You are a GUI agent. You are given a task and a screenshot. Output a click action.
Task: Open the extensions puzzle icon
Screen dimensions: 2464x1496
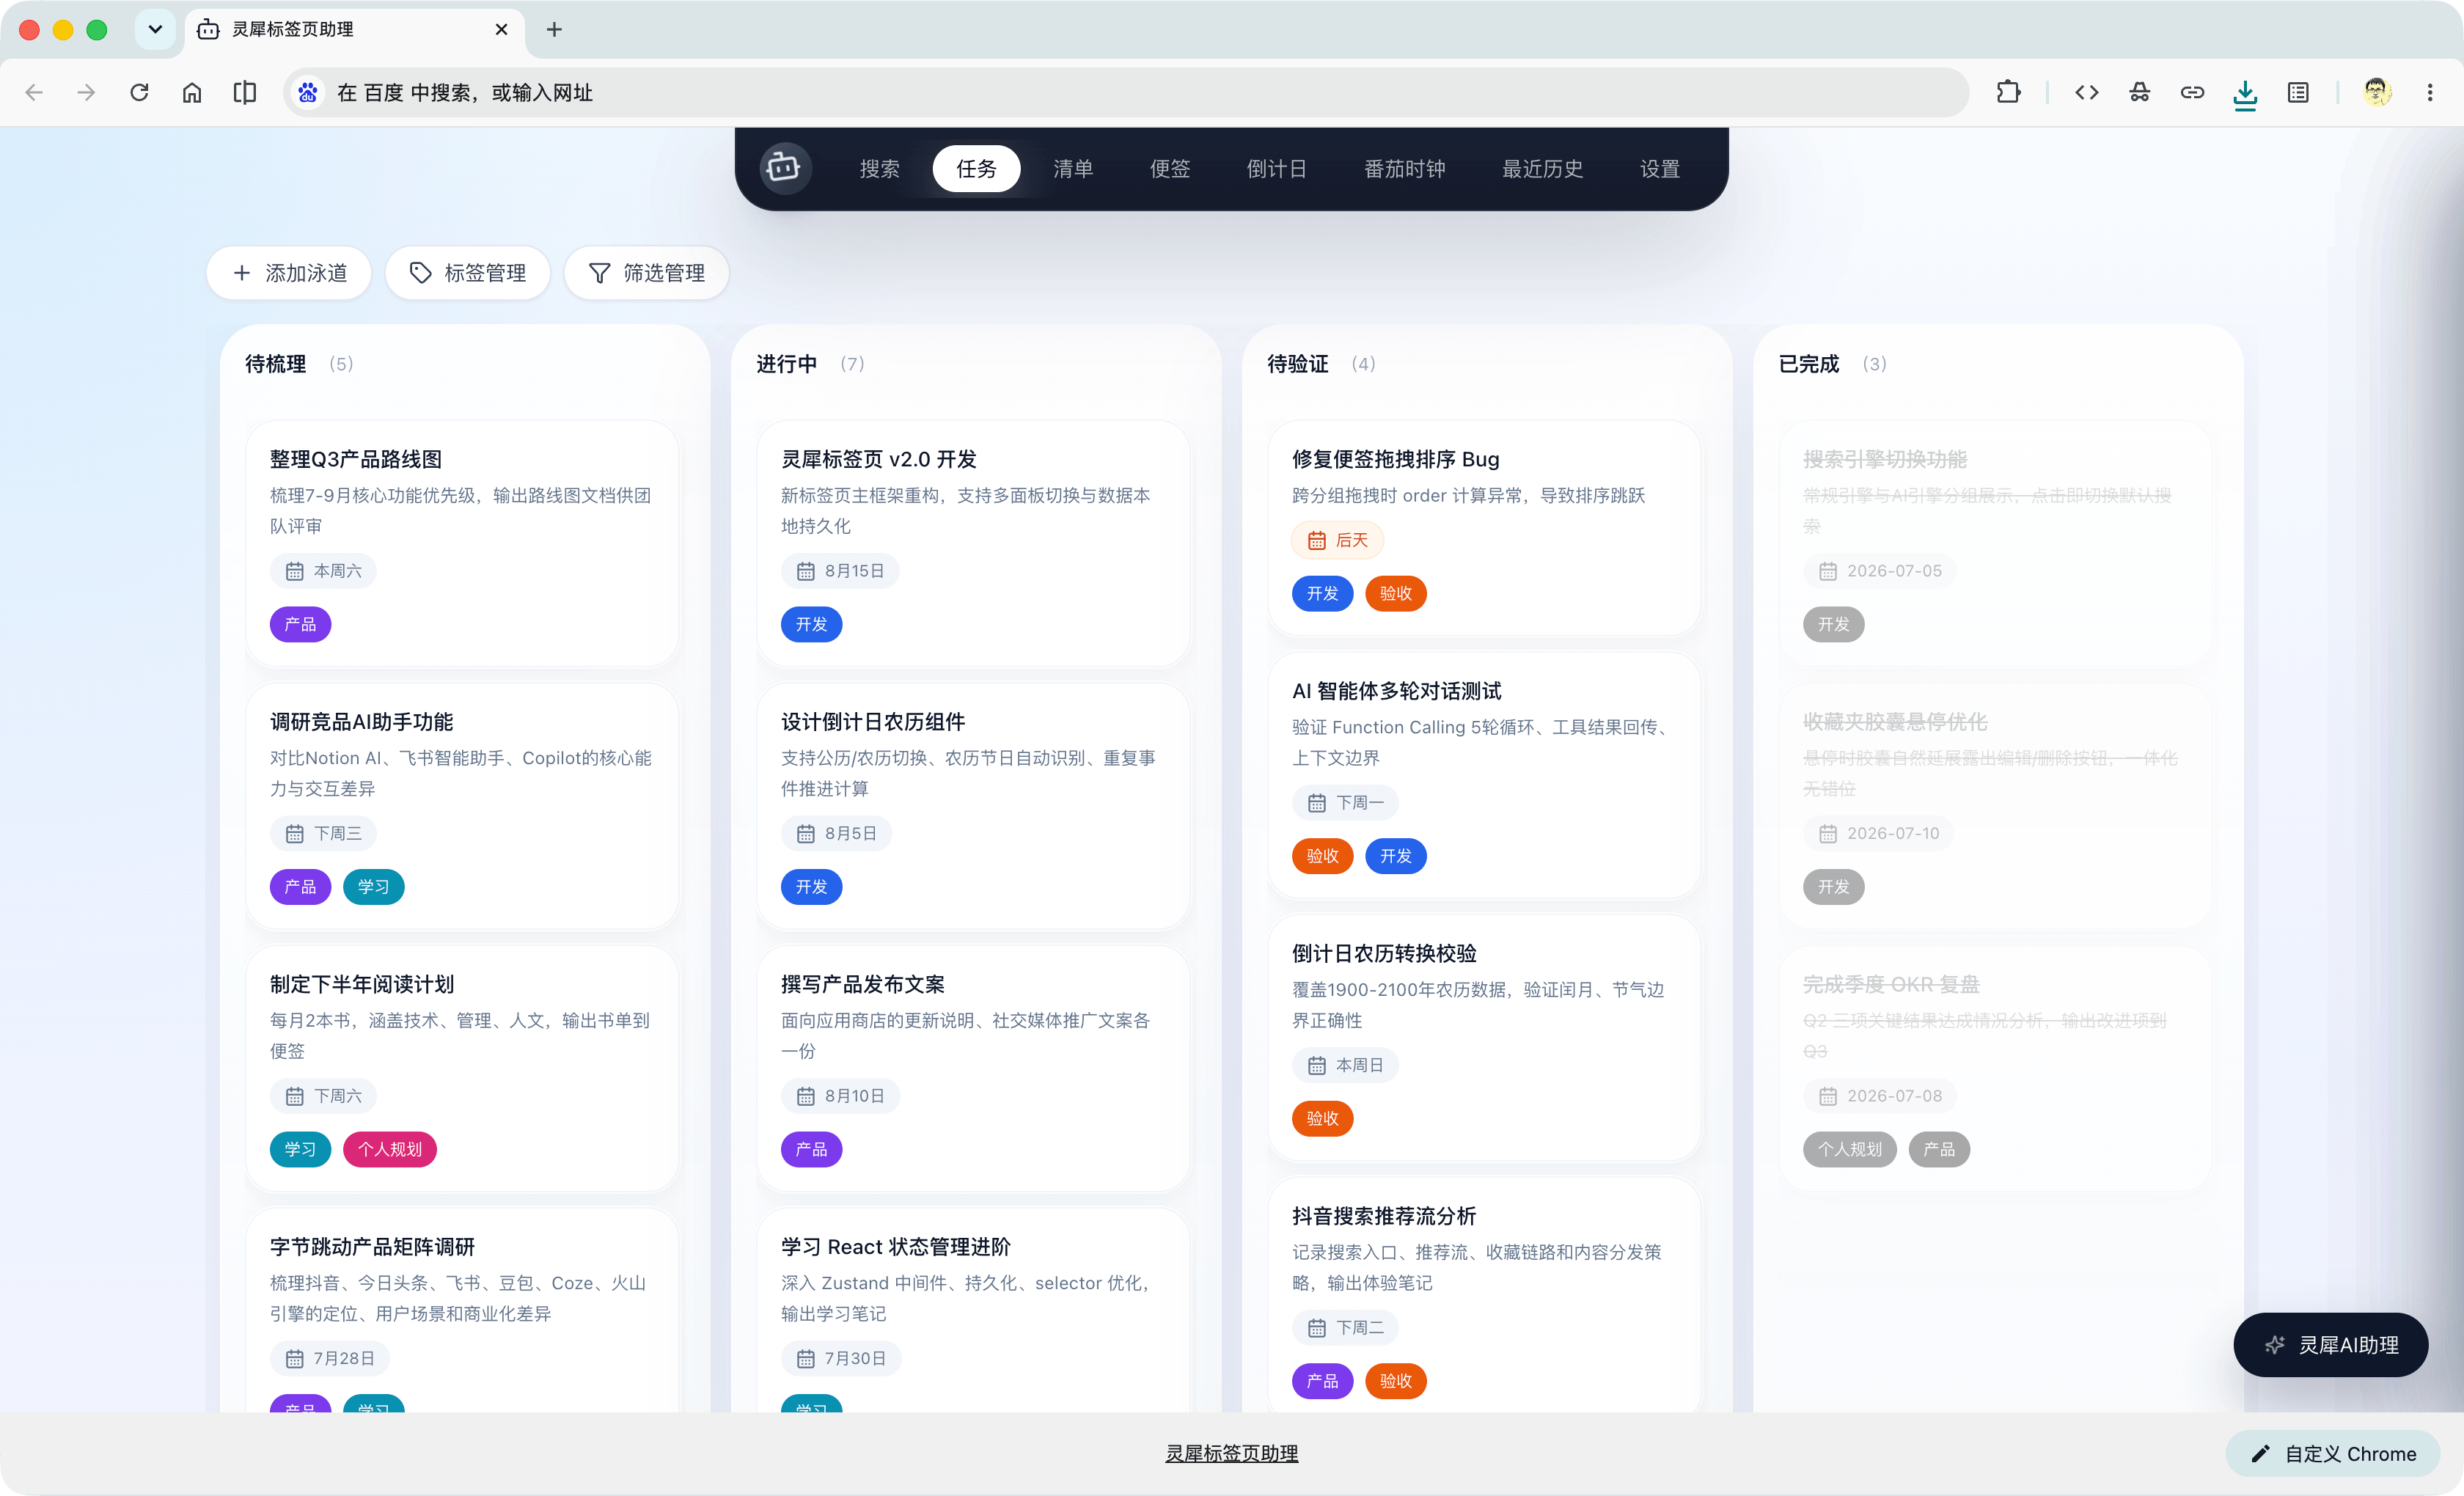pyautogui.click(x=2008, y=93)
